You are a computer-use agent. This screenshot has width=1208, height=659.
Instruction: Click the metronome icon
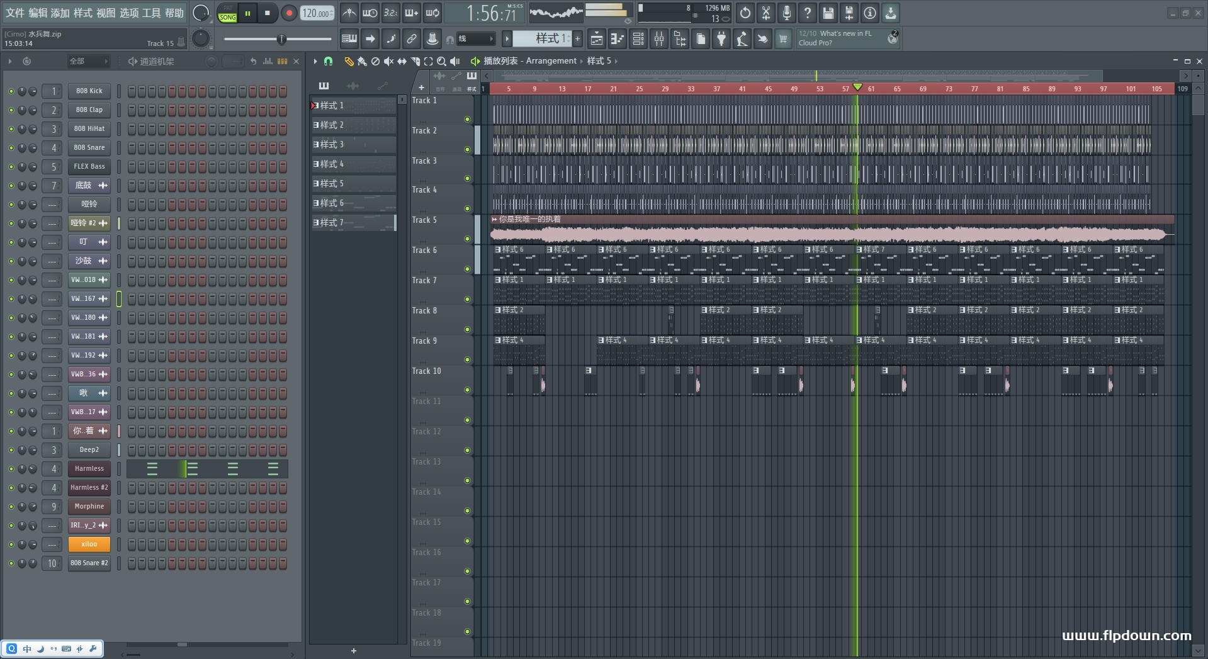pos(349,13)
